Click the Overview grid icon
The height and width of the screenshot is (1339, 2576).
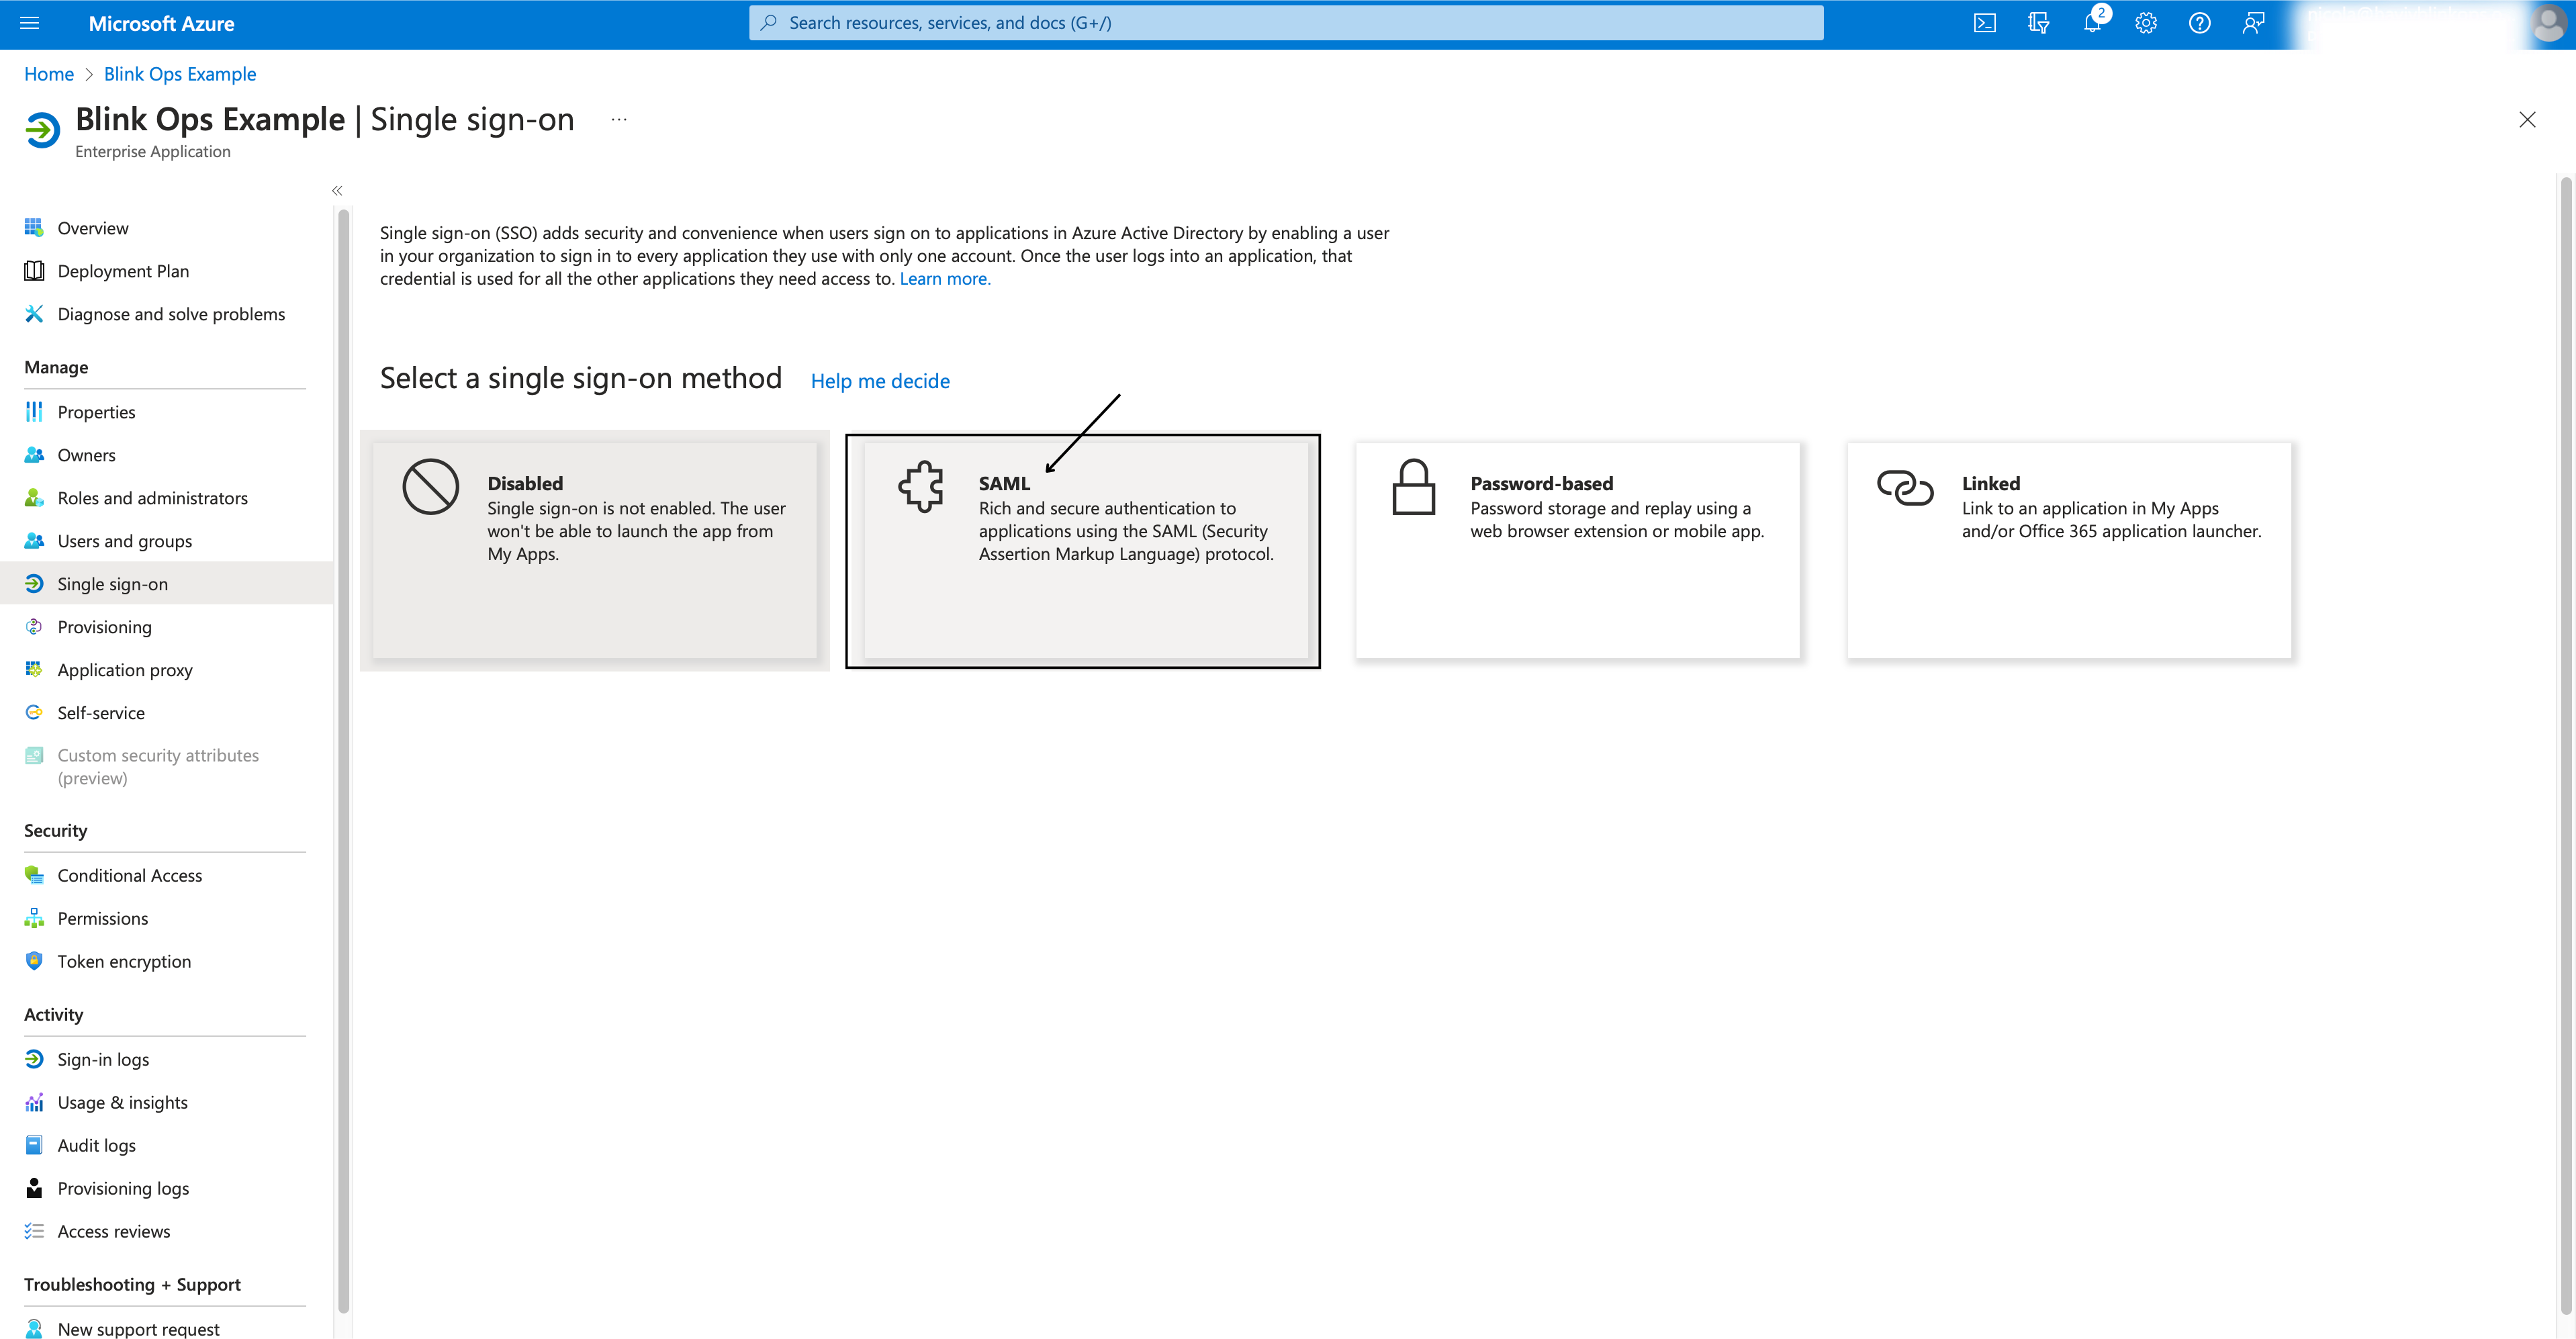[x=34, y=228]
